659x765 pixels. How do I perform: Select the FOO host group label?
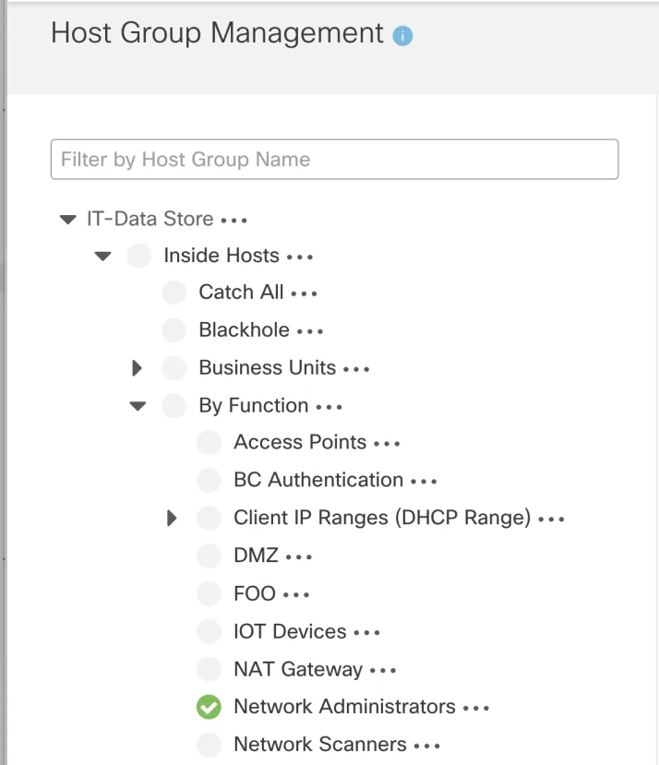coord(255,593)
